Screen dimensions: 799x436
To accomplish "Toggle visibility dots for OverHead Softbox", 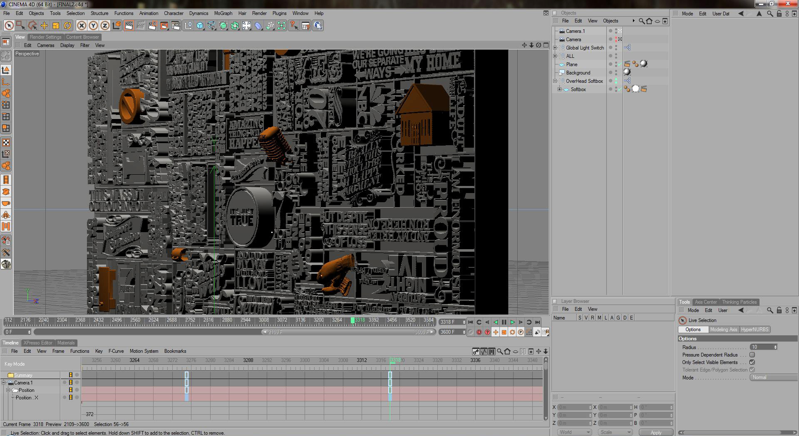I will (616, 81).
